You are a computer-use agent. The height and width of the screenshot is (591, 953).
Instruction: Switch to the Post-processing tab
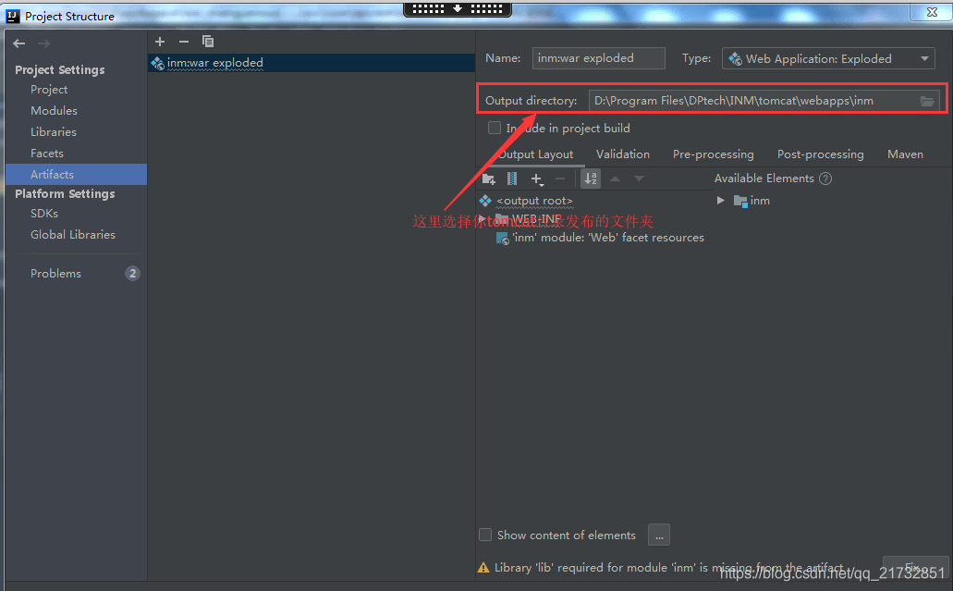(x=821, y=154)
